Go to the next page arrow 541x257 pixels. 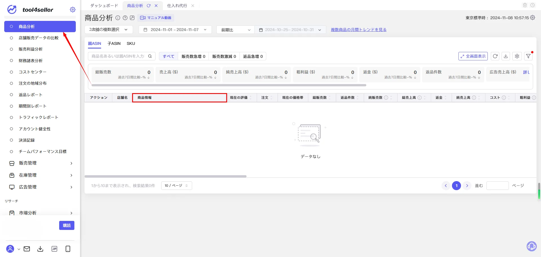pyautogui.click(x=467, y=186)
